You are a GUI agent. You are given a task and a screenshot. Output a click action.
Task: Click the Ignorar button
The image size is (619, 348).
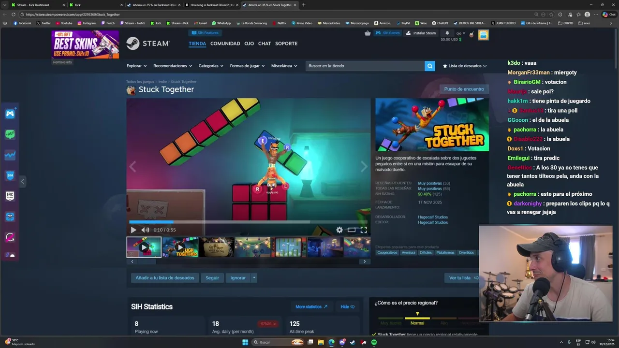click(x=238, y=278)
